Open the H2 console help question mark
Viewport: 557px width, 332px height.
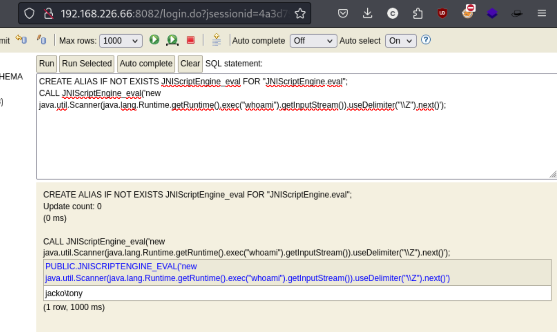426,40
